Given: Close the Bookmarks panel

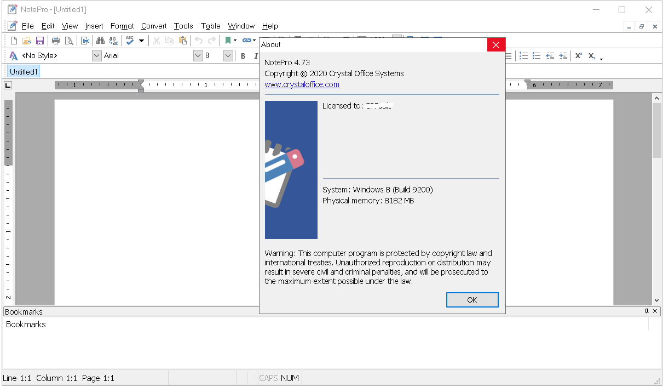Looking at the screenshot, I should pyautogui.click(x=656, y=311).
